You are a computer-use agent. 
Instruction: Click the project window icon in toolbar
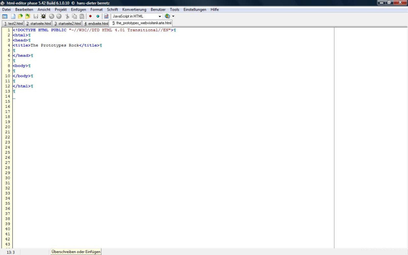[x=5, y=16]
